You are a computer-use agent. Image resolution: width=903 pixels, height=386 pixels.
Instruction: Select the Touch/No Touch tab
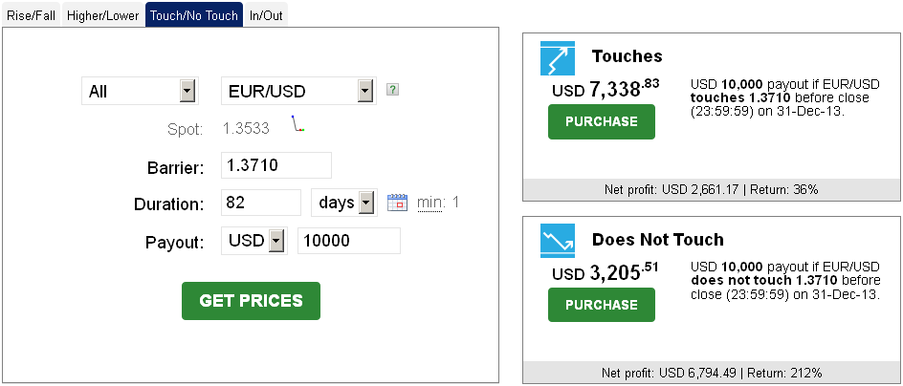tap(194, 14)
